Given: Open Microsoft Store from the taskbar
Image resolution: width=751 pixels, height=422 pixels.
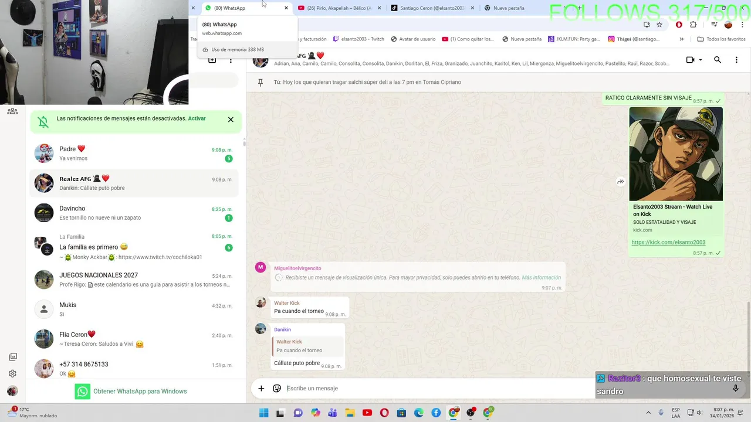Looking at the screenshot, I should pyautogui.click(x=402, y=413).
